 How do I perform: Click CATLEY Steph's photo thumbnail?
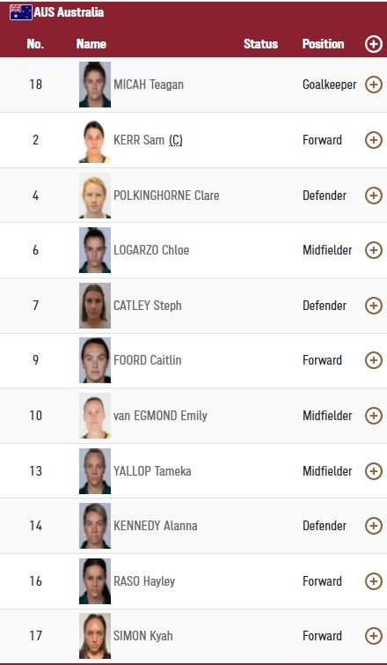95,306
